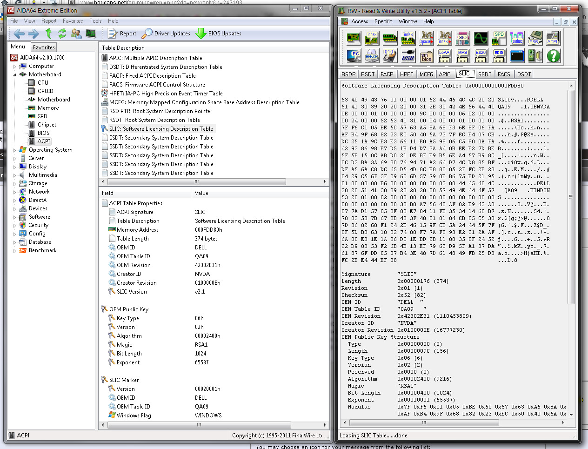Switch to the DSDT tab

pyautogui.click(x=524, y=74)
